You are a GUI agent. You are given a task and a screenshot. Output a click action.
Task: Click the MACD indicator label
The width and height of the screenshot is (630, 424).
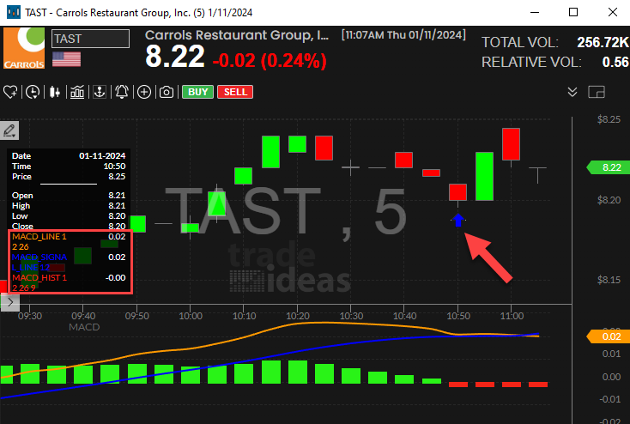click(84, 327)
